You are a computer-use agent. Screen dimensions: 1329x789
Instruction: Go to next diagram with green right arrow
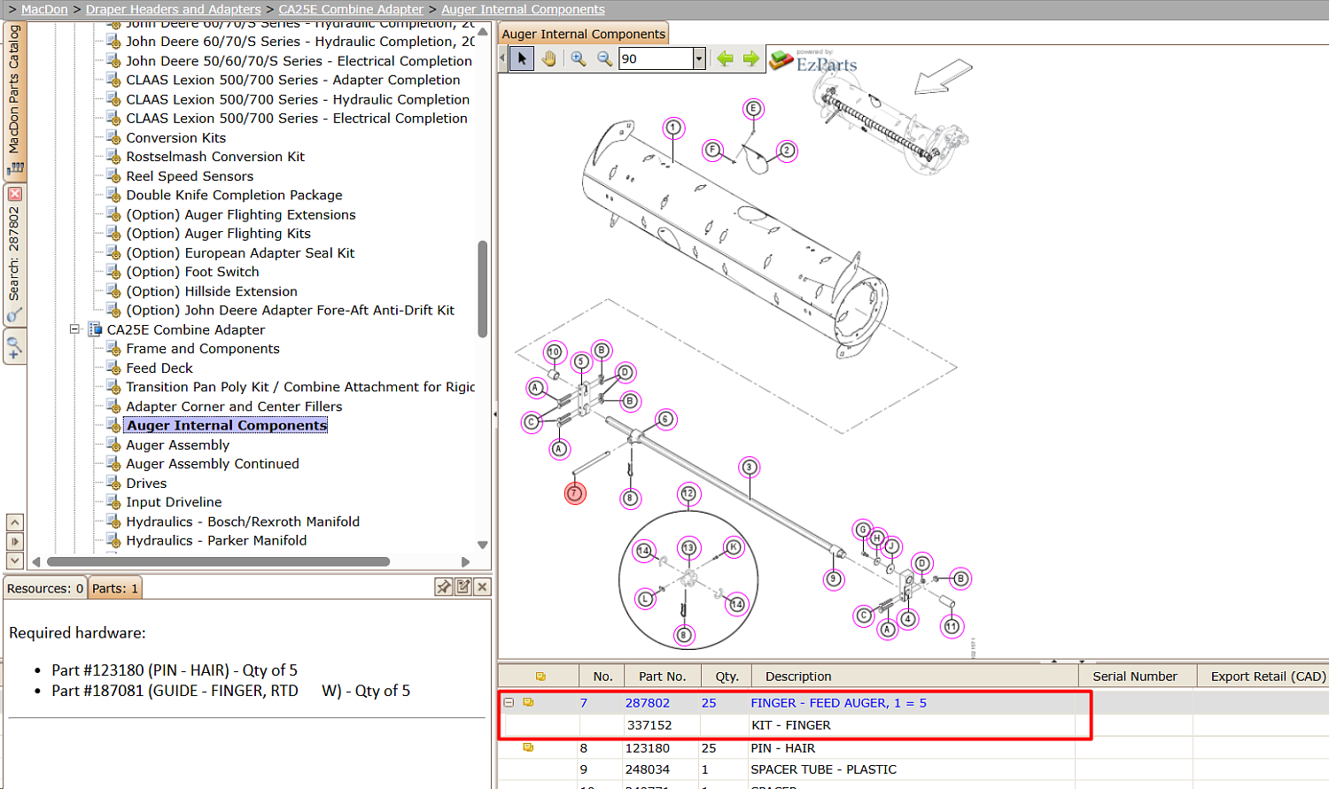[751, 58]
